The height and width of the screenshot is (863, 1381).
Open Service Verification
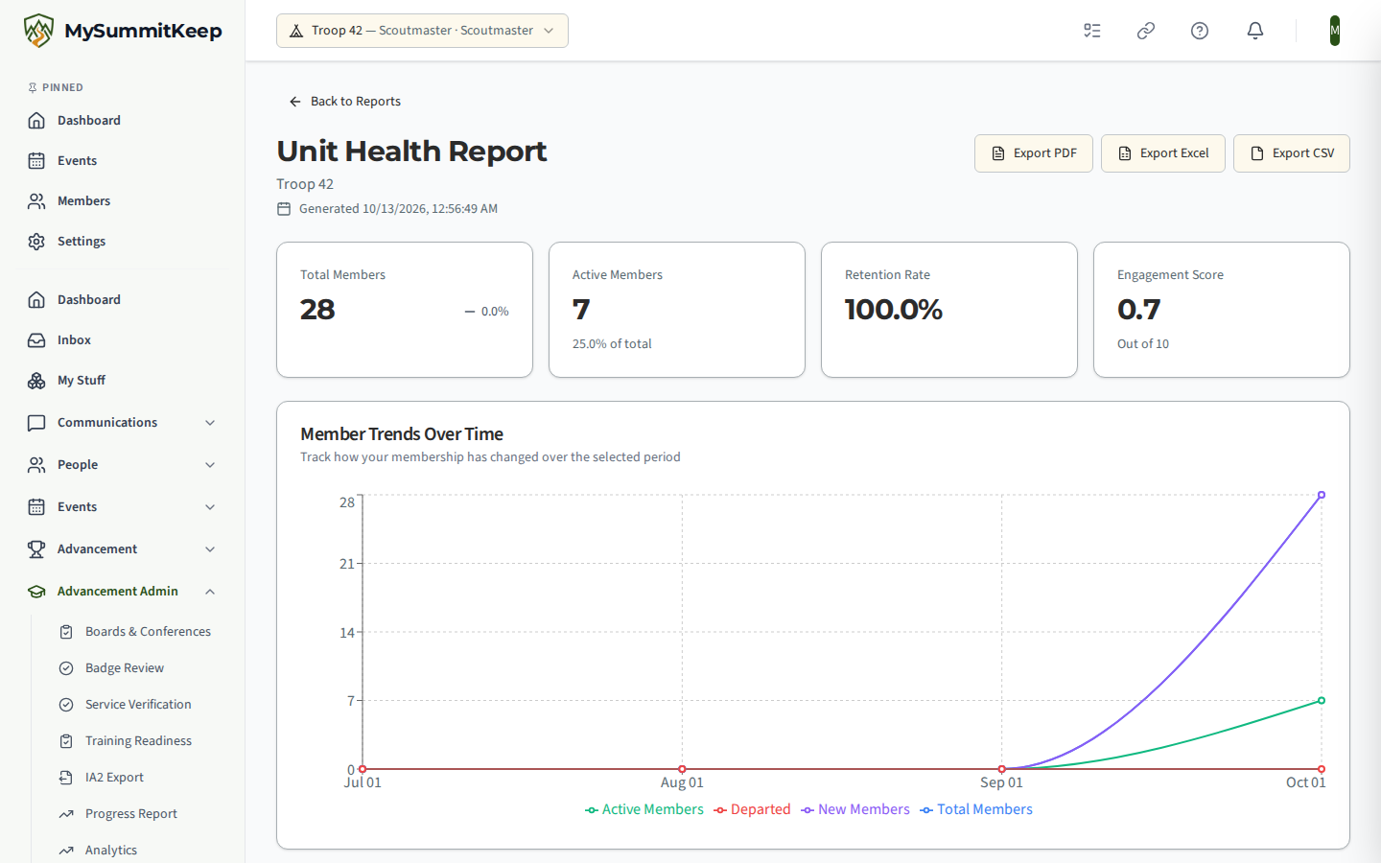(138, 704)
